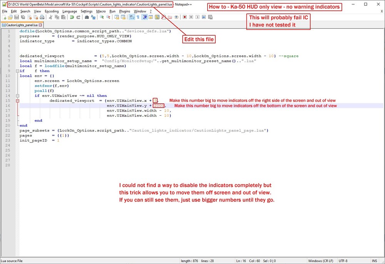Viewport: 385px width, 264px height.
Task: Close the CautionLights_panel.lua tab with its X
Action: coord(40,25)
